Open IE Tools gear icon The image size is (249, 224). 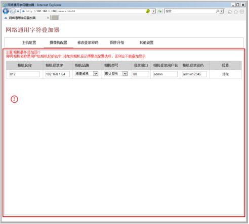point(242,12)
